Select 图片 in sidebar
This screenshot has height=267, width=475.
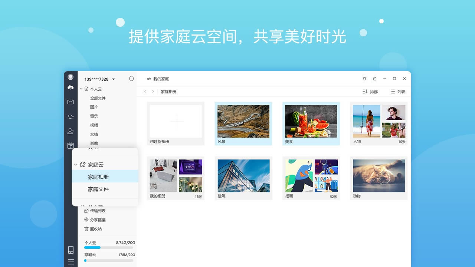(x=94, y=107)
